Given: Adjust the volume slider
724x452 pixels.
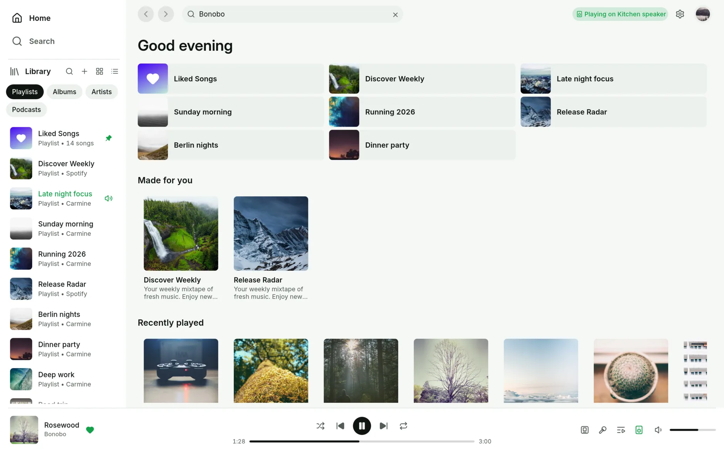Looking at the screenshot, I should (x=692, y=430).
